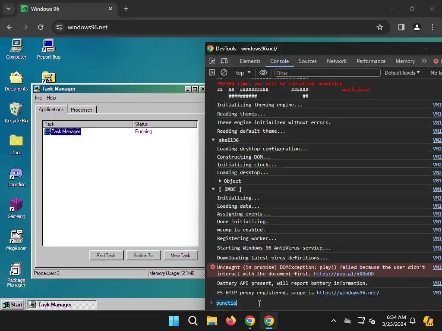
Task: Select the Task Manager row in the task list
Action: [x=120, y=131]
